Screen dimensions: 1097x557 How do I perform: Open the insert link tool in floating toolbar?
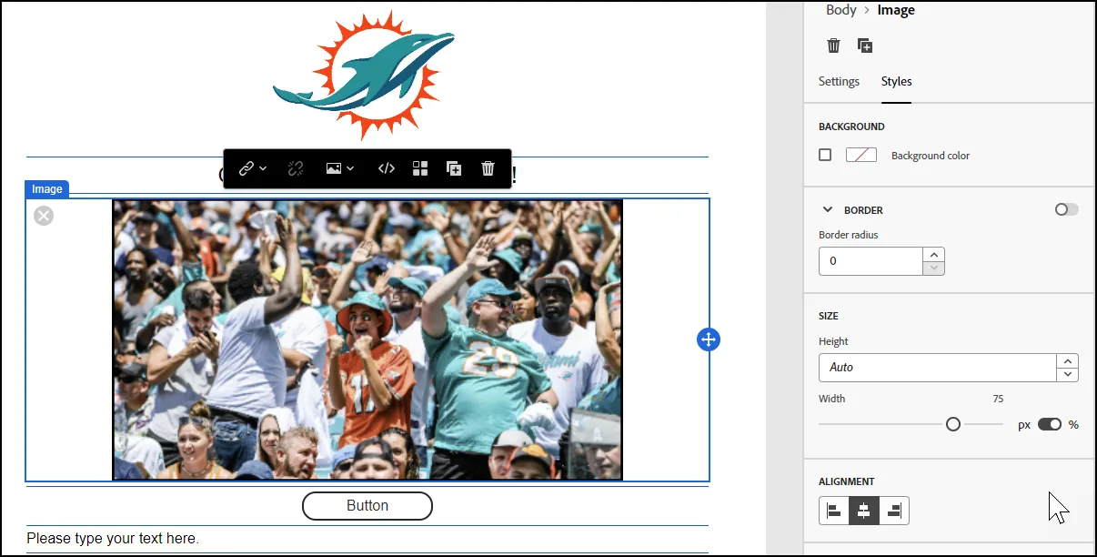pyautogui.click(x=246, y=168)
